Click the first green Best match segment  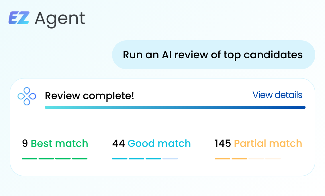click(x=30, y=159)
